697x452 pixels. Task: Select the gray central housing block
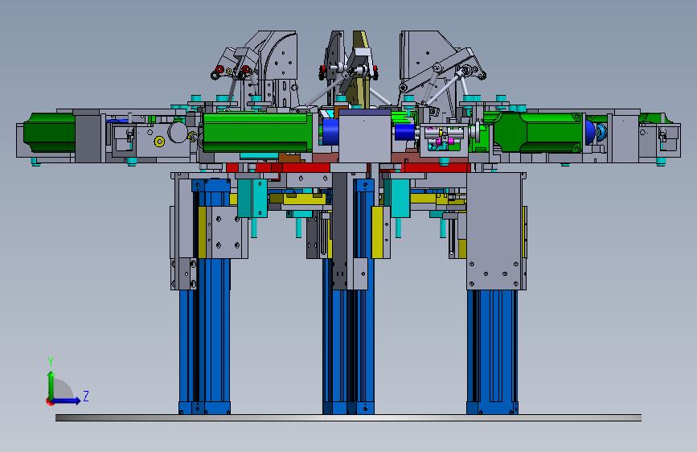(364, 136)
